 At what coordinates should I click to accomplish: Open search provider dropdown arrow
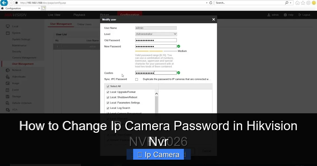coord(291,3)
